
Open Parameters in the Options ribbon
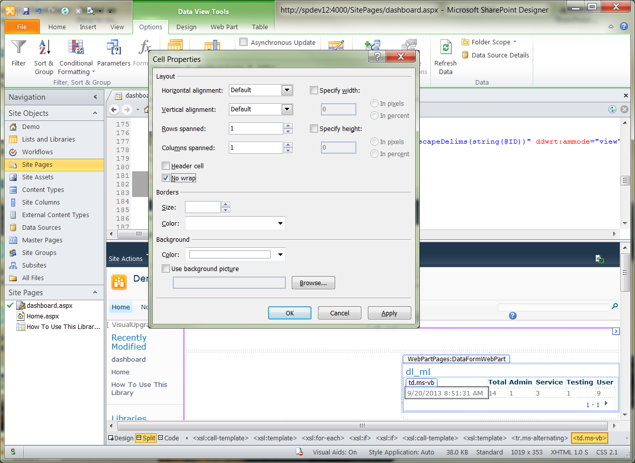tap(113, 53)
